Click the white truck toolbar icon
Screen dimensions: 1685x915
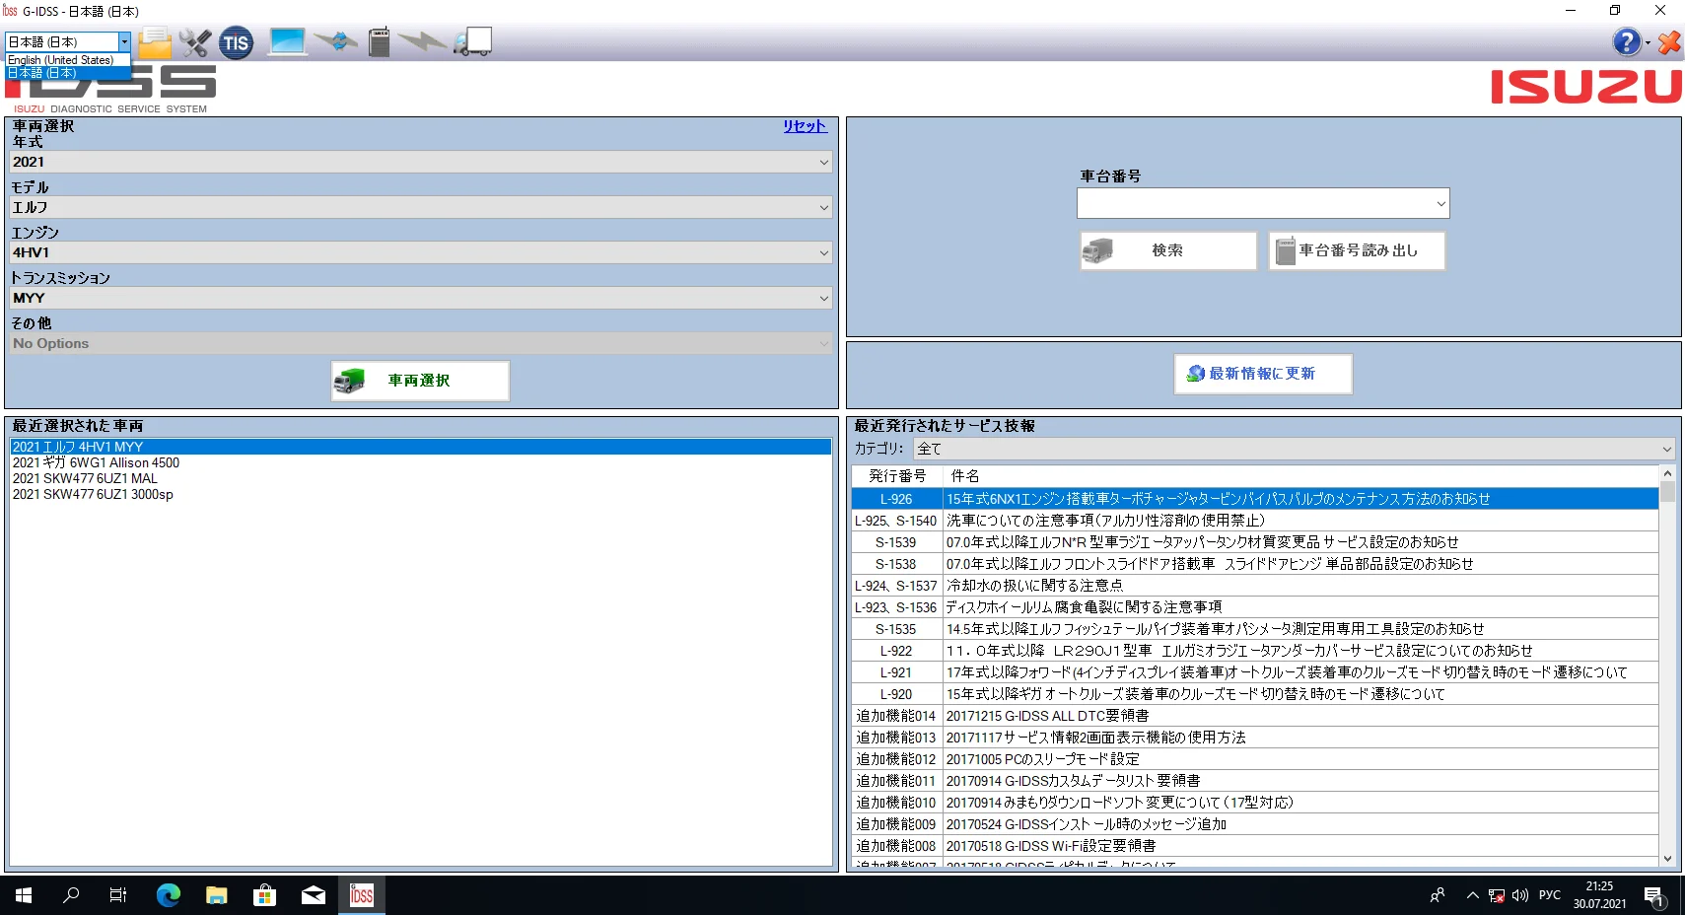(x=473, y=41)
